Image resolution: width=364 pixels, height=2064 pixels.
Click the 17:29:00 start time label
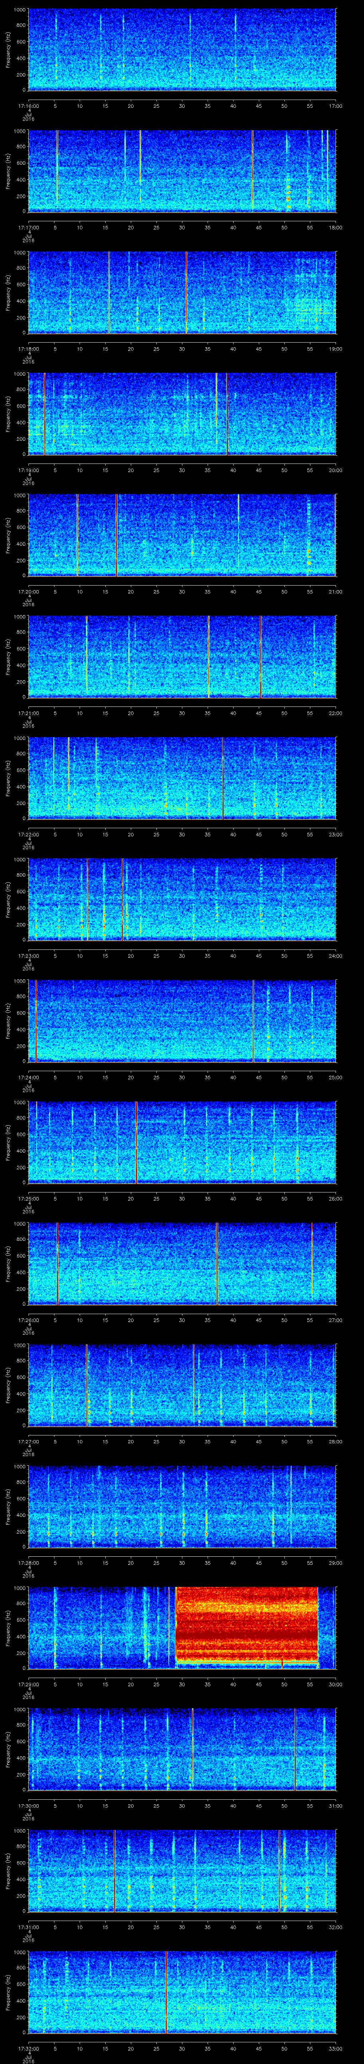tap(28, 1684)
